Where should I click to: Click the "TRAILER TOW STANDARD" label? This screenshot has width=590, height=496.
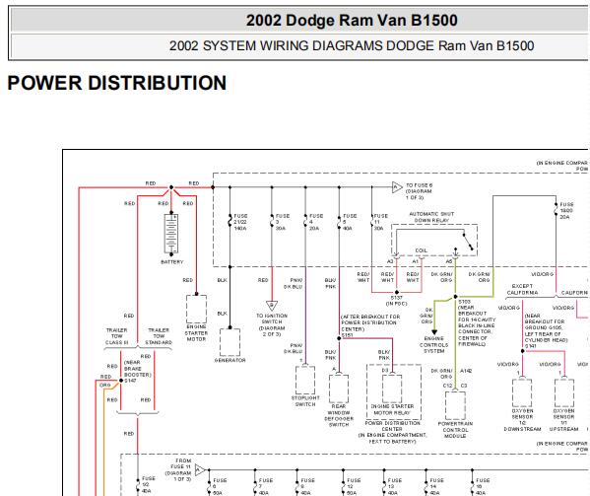(x=159, y=336)
